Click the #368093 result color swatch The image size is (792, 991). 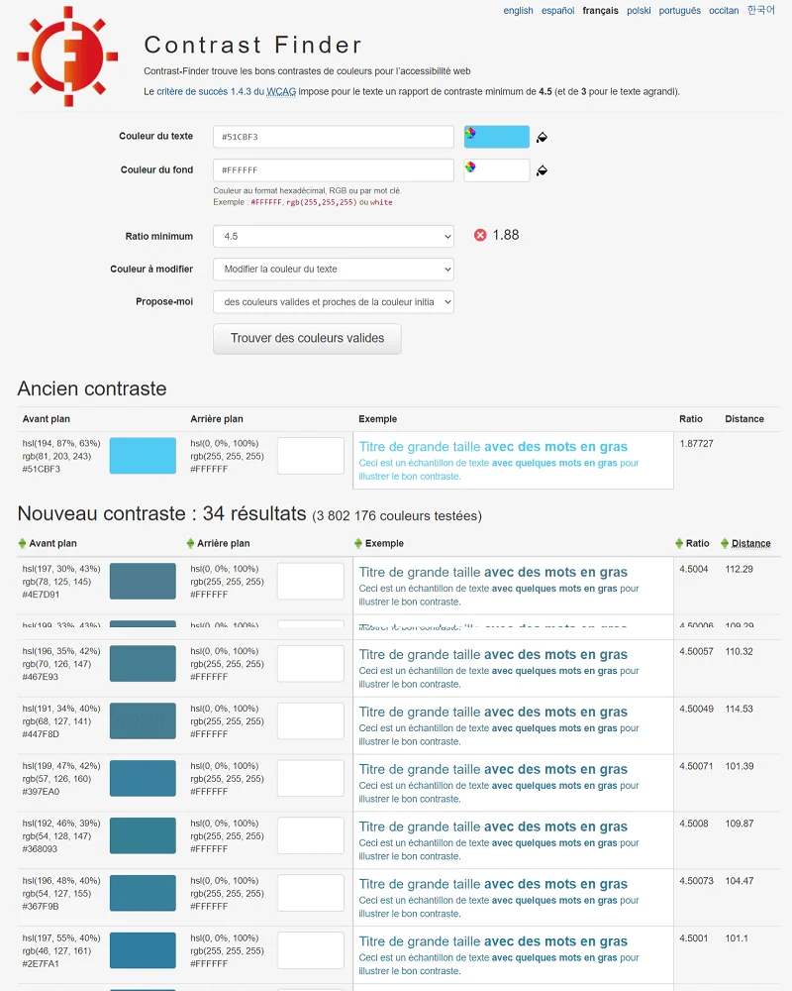143,835
